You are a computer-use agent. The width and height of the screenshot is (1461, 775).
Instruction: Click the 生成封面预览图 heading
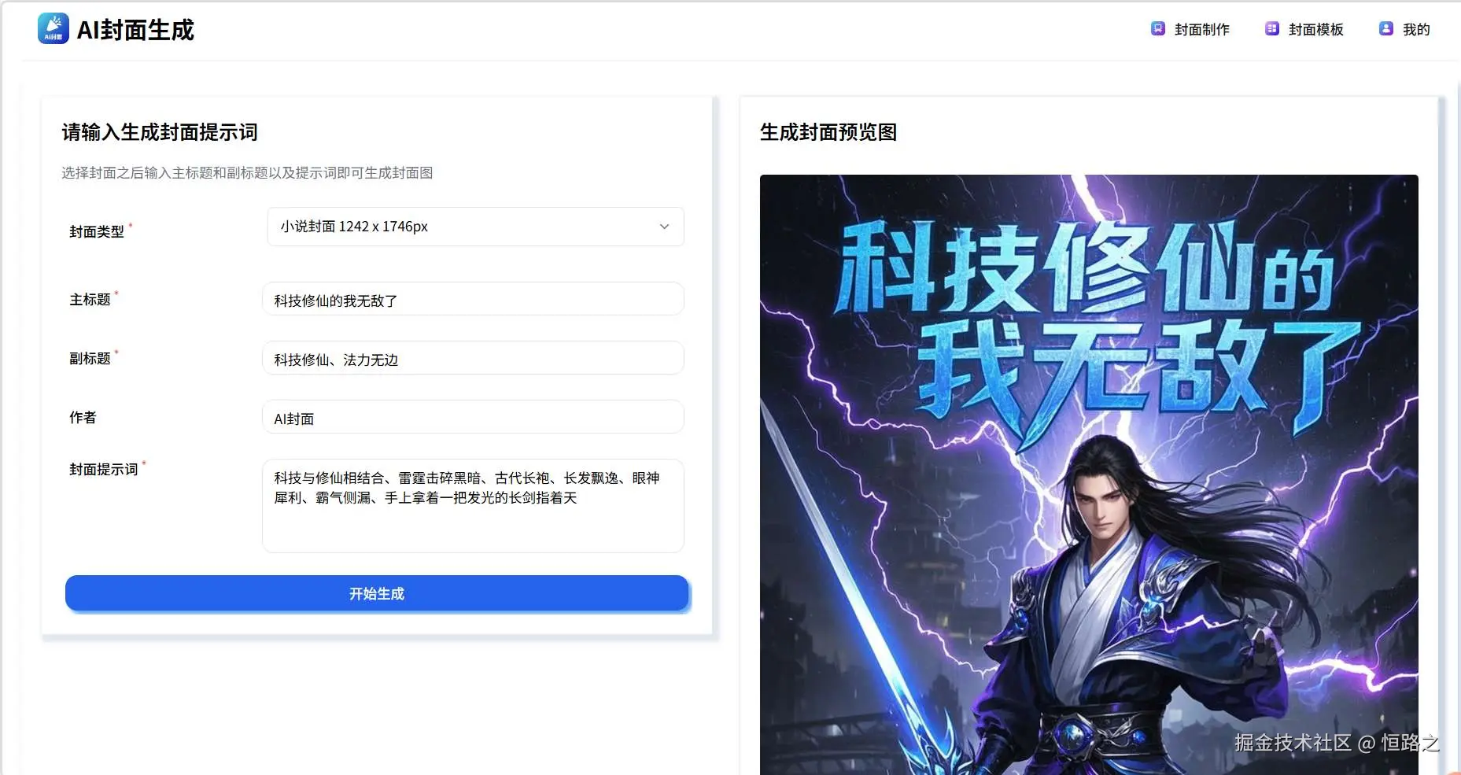pos(828,132)
